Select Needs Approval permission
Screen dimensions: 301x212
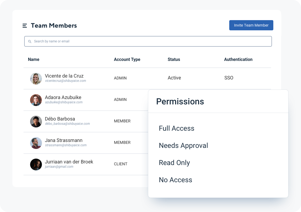[x=184, y=145]
